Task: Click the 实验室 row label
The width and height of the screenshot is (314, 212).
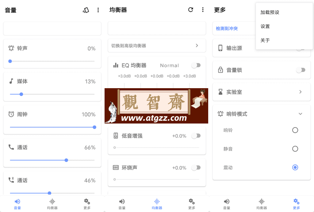Action: click(234, 92)
